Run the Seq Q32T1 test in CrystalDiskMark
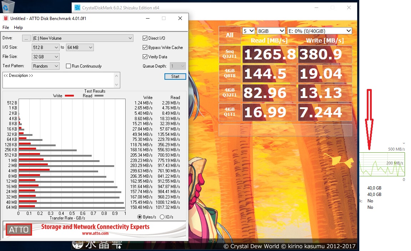Viewport: 411px width, 251px height. (x=230, y=54)
